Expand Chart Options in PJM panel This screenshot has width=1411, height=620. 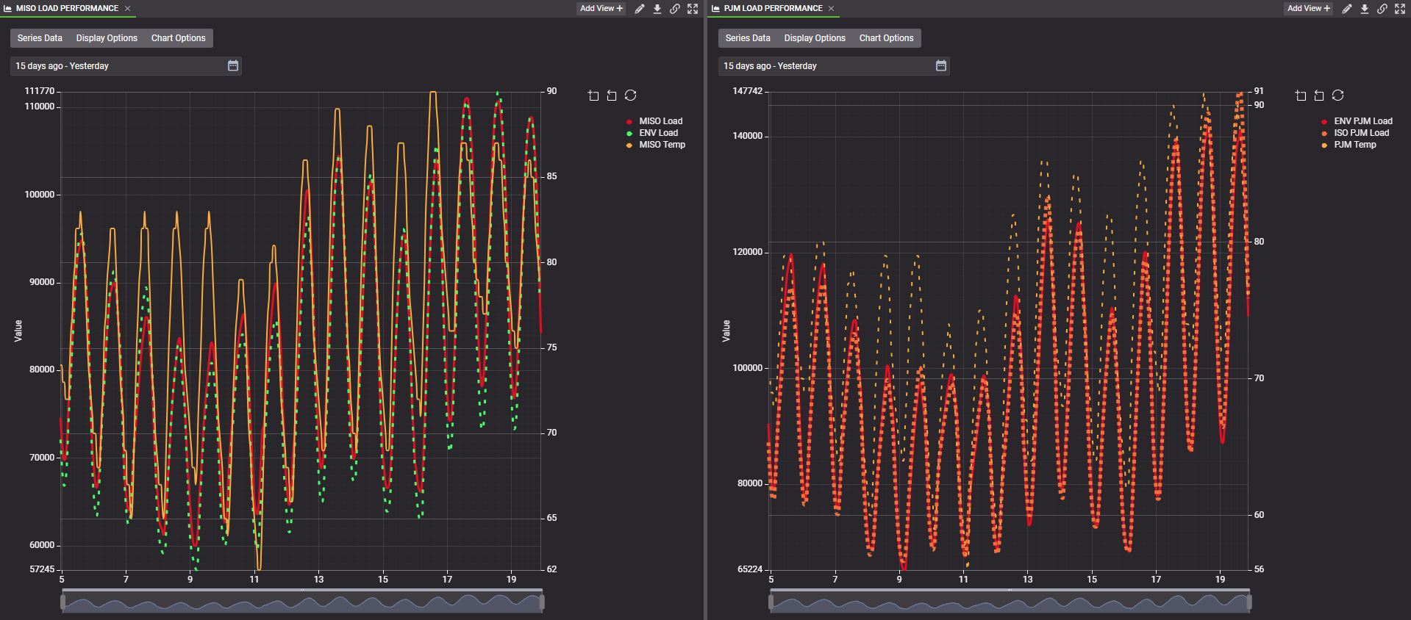click(x=886, y=38)
